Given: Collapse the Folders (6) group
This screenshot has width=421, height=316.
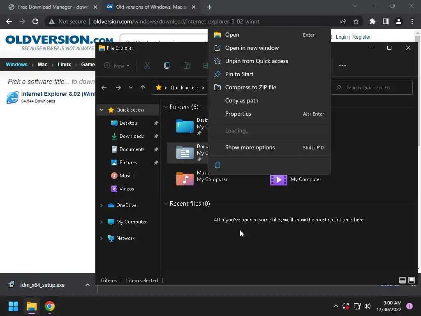Looking at the screenshot, I should (x=166, y=107).
